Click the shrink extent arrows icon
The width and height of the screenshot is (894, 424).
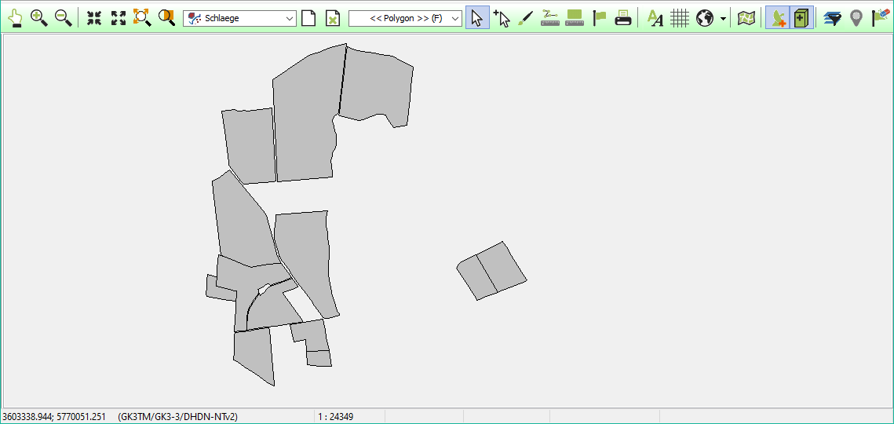coord(94,18)
